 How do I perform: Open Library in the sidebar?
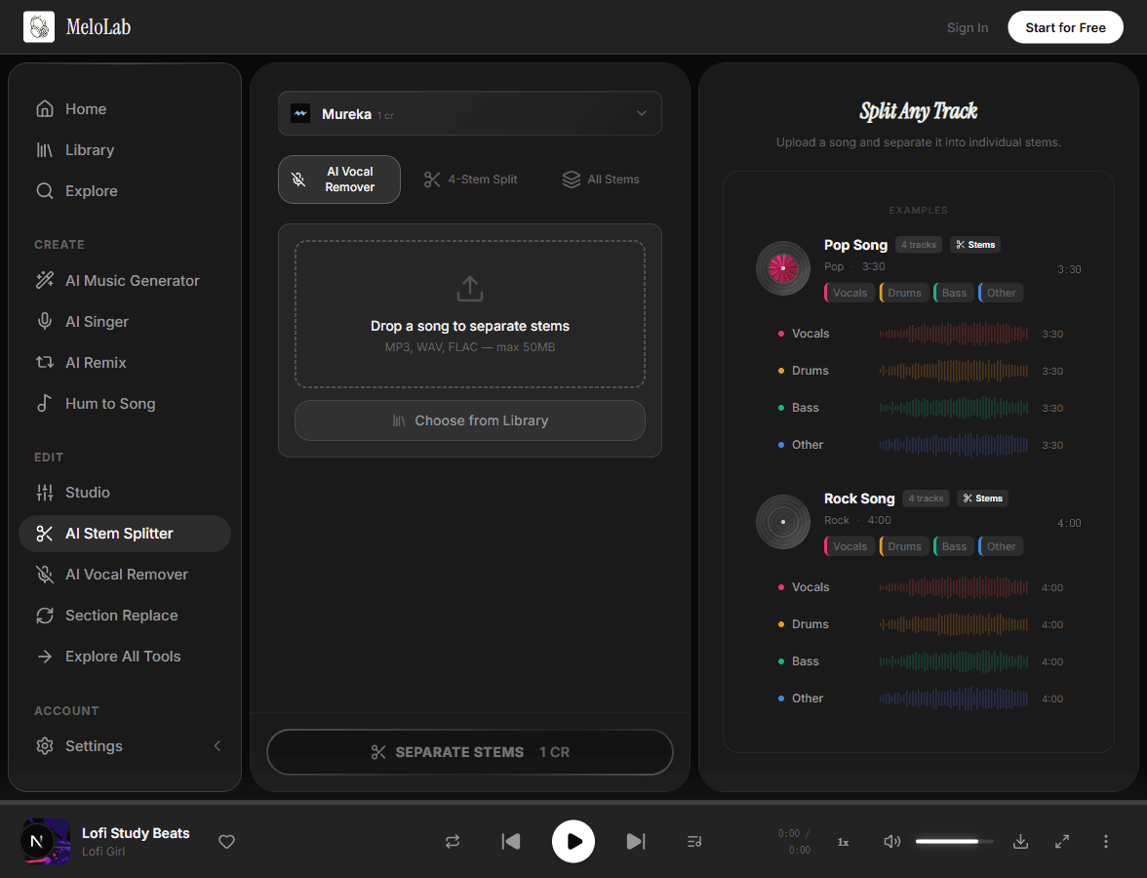[x=125, y=150]
